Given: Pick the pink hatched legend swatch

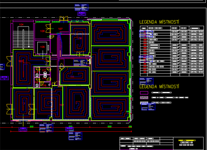Looking at the screenshot, I should 144,98.
